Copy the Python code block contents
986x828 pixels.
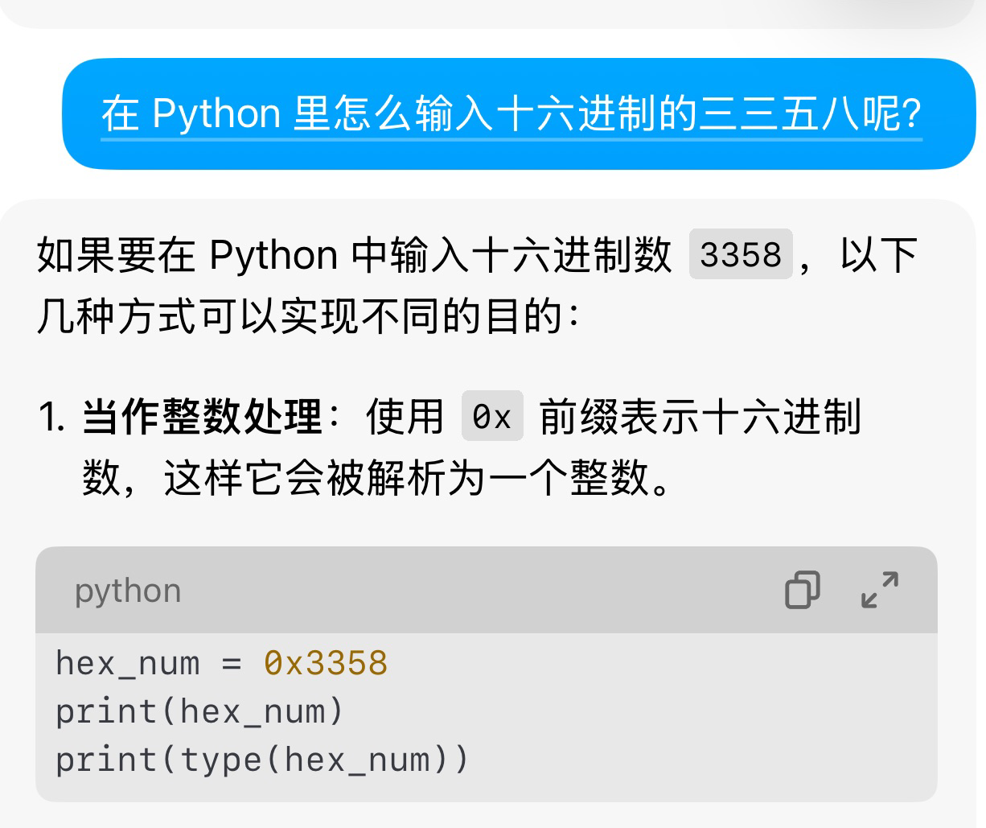[802, 591]
